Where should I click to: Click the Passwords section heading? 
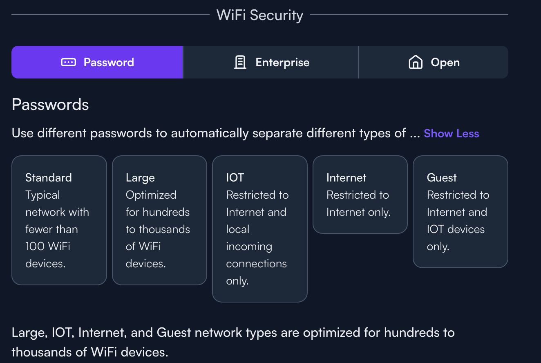(x=50, y=105)
